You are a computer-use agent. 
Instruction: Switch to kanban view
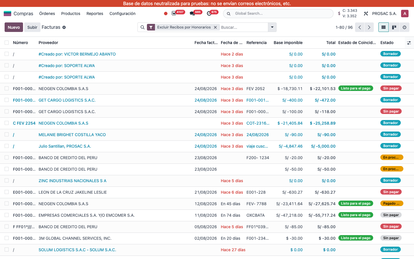point(394,27)
